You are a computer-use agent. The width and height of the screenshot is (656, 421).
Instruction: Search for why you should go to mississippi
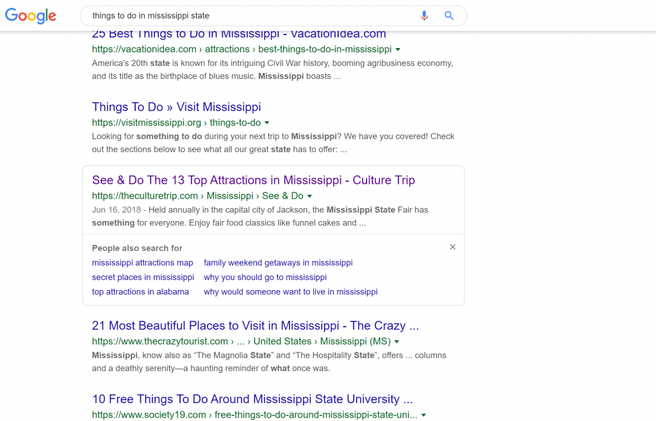(x=265, y=277)
